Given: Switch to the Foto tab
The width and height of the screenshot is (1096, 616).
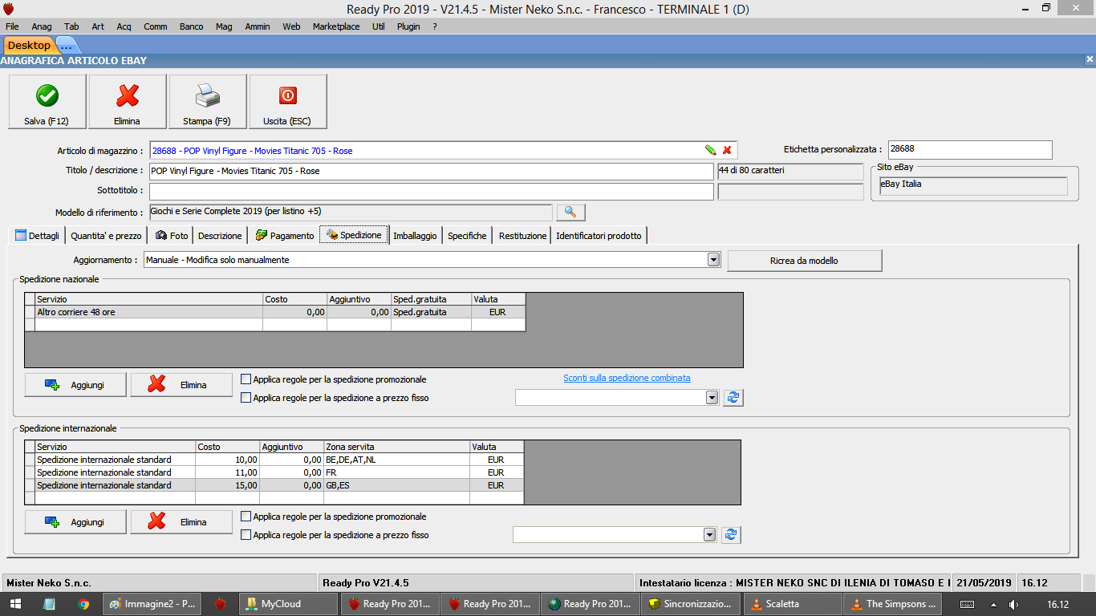Looking at the screenshot, I should 172,235.
